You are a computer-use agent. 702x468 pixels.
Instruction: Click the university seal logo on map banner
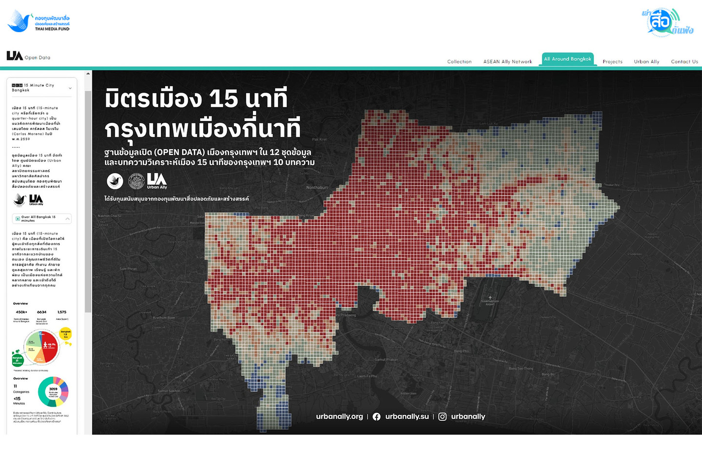(136, 181)
